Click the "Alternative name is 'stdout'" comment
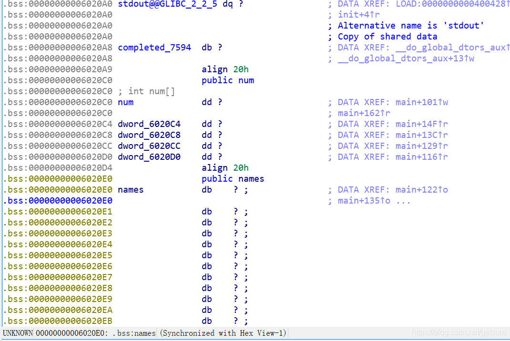 click(x=411, y=26)
